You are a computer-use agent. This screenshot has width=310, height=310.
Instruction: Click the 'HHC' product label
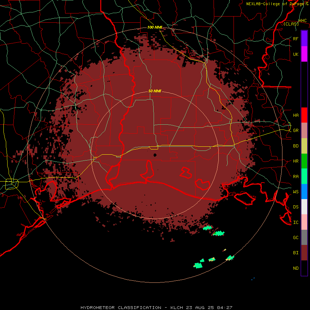(x=302, y=21)
